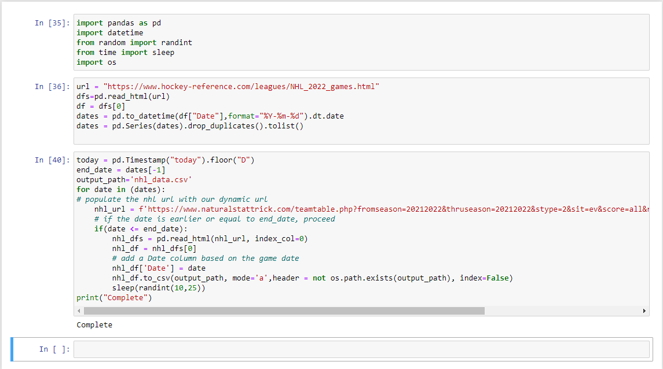663x369 pixels.
Task: Click the nhl_df['Date'] = date line
Action: pyautogui.click(x=159, y=268)
